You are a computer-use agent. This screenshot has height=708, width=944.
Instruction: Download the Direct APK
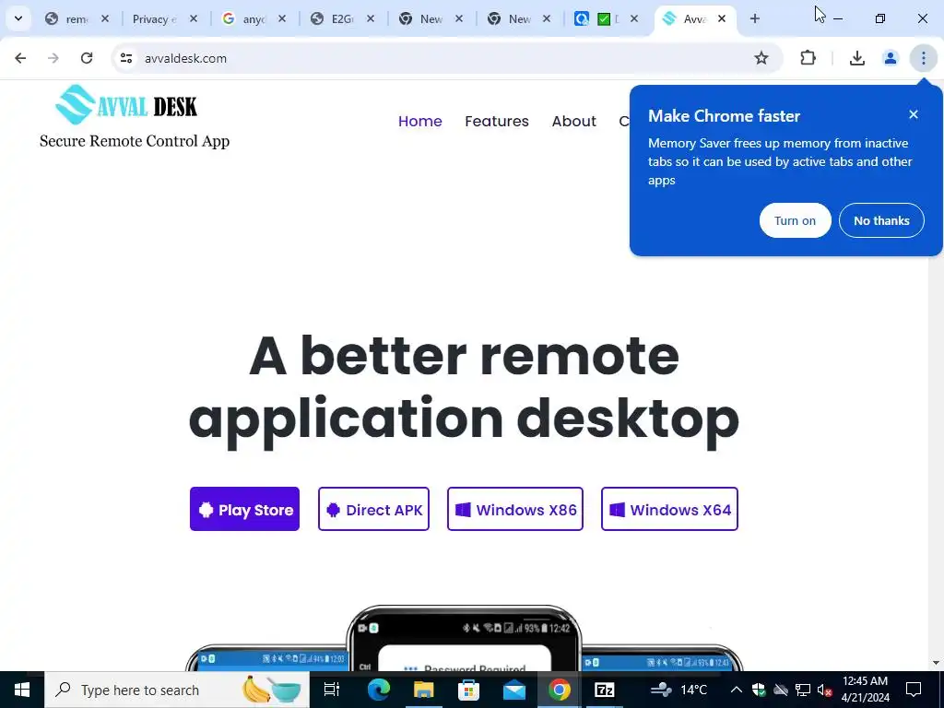tap(374, 509)
